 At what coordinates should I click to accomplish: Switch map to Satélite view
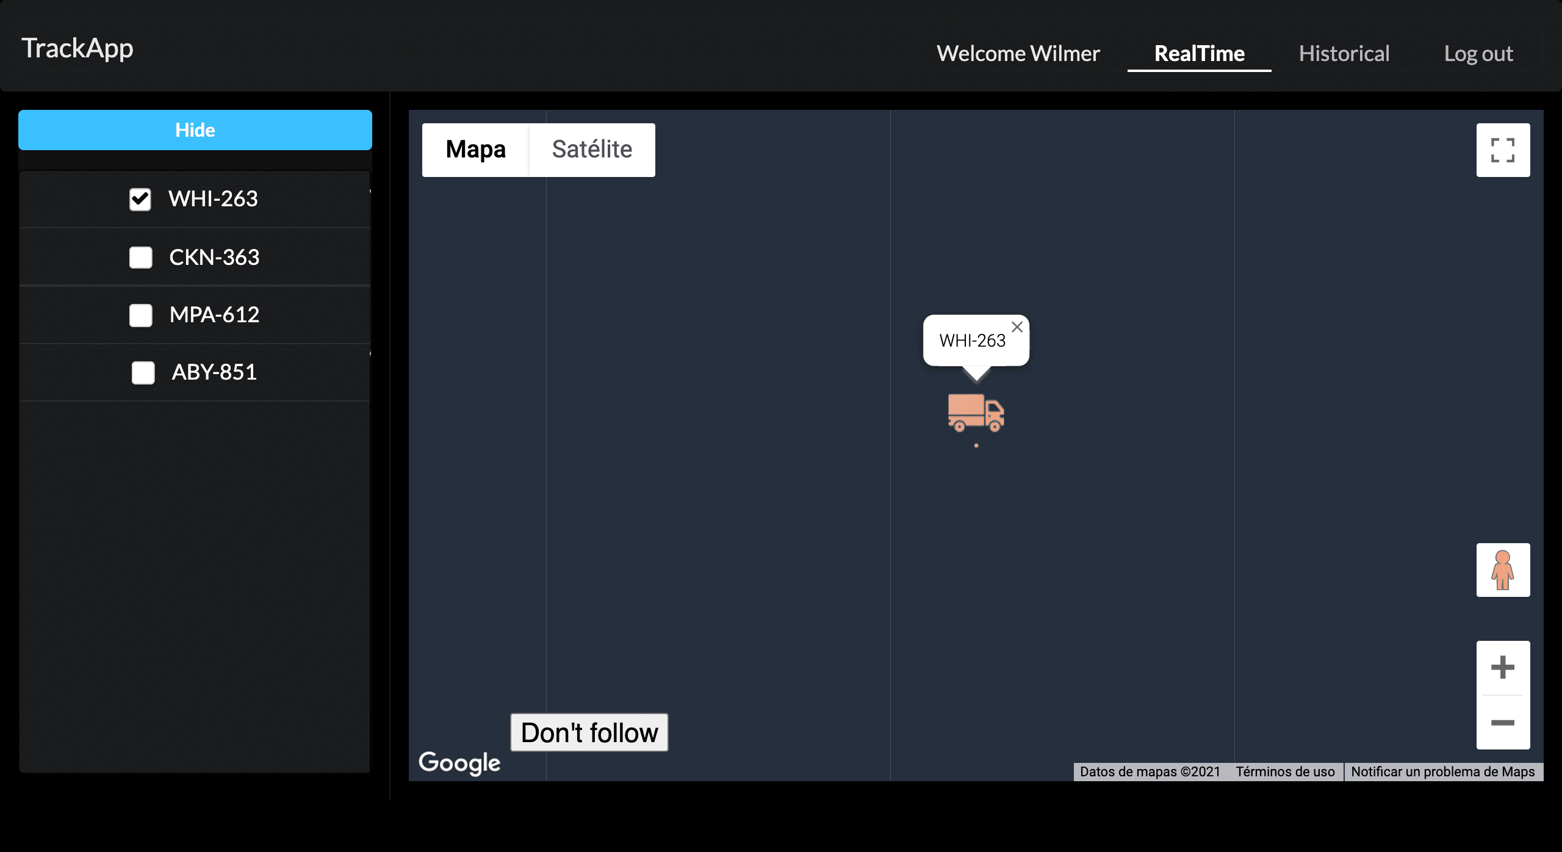[591, 150]
